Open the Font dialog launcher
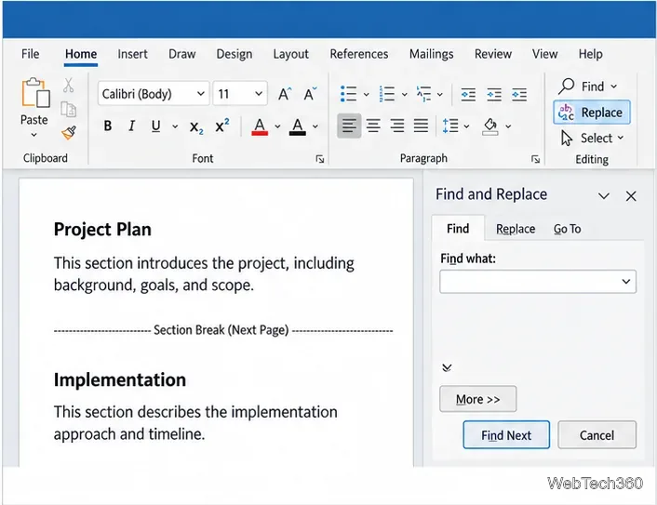This screenshot has width=657, height=505. (x=320, y=159)
